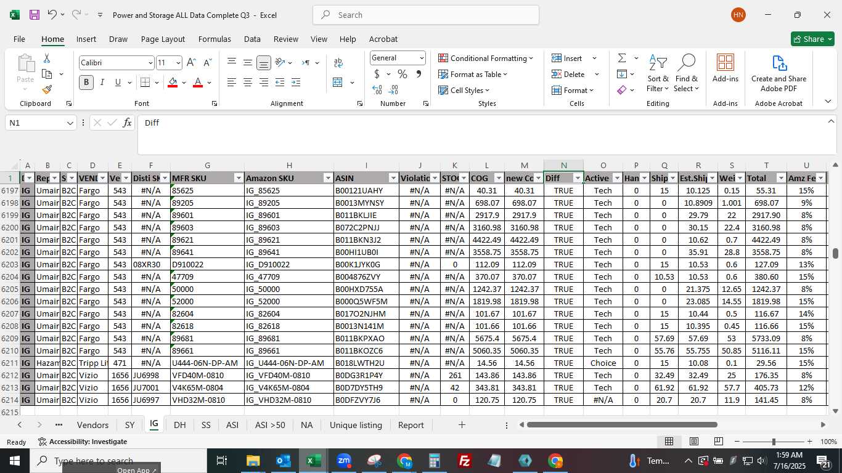The image size is (842, 473).
Task: Open the font size dropdown
Action: pos(179,63)
